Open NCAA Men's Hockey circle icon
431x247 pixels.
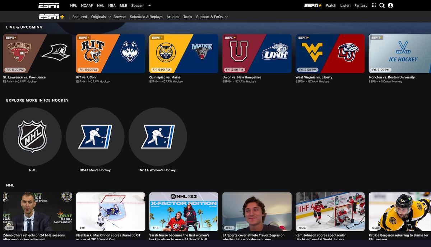(x=95, y=137)
